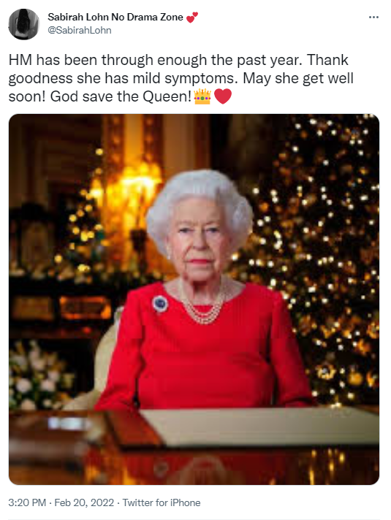This screenshot has width=391, height=520.
Task: Open the Sabirah Lohn No Drama Zone profile name
Action: pyautogui.click(x=115, y=17)
